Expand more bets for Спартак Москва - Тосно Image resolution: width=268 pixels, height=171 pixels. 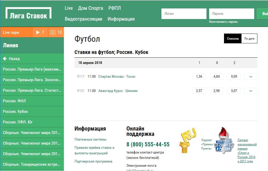point(251,77)
